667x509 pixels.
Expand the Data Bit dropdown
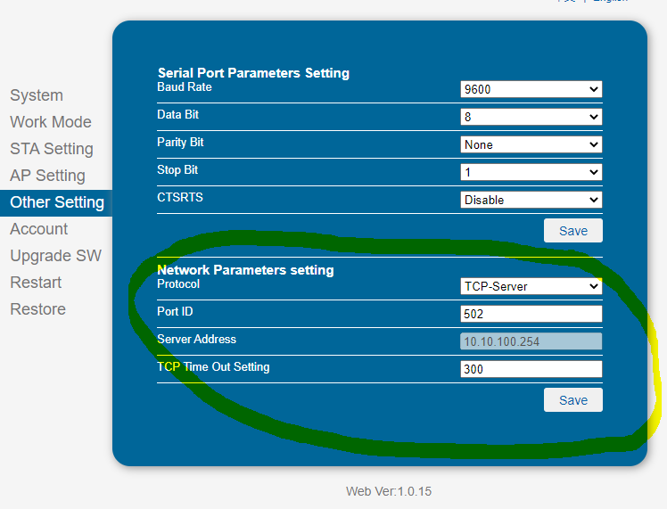[531, 117]
